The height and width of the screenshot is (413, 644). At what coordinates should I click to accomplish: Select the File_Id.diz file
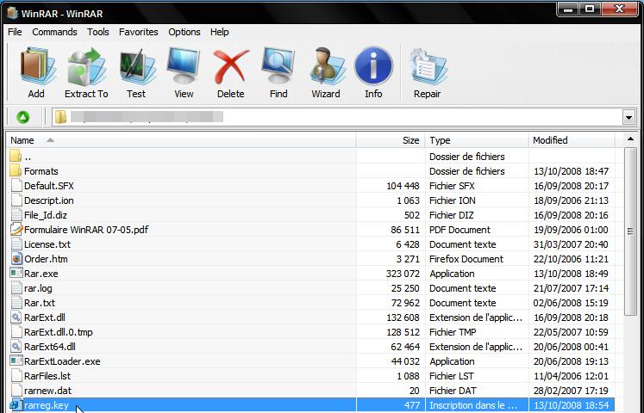(x=45, y=215)
